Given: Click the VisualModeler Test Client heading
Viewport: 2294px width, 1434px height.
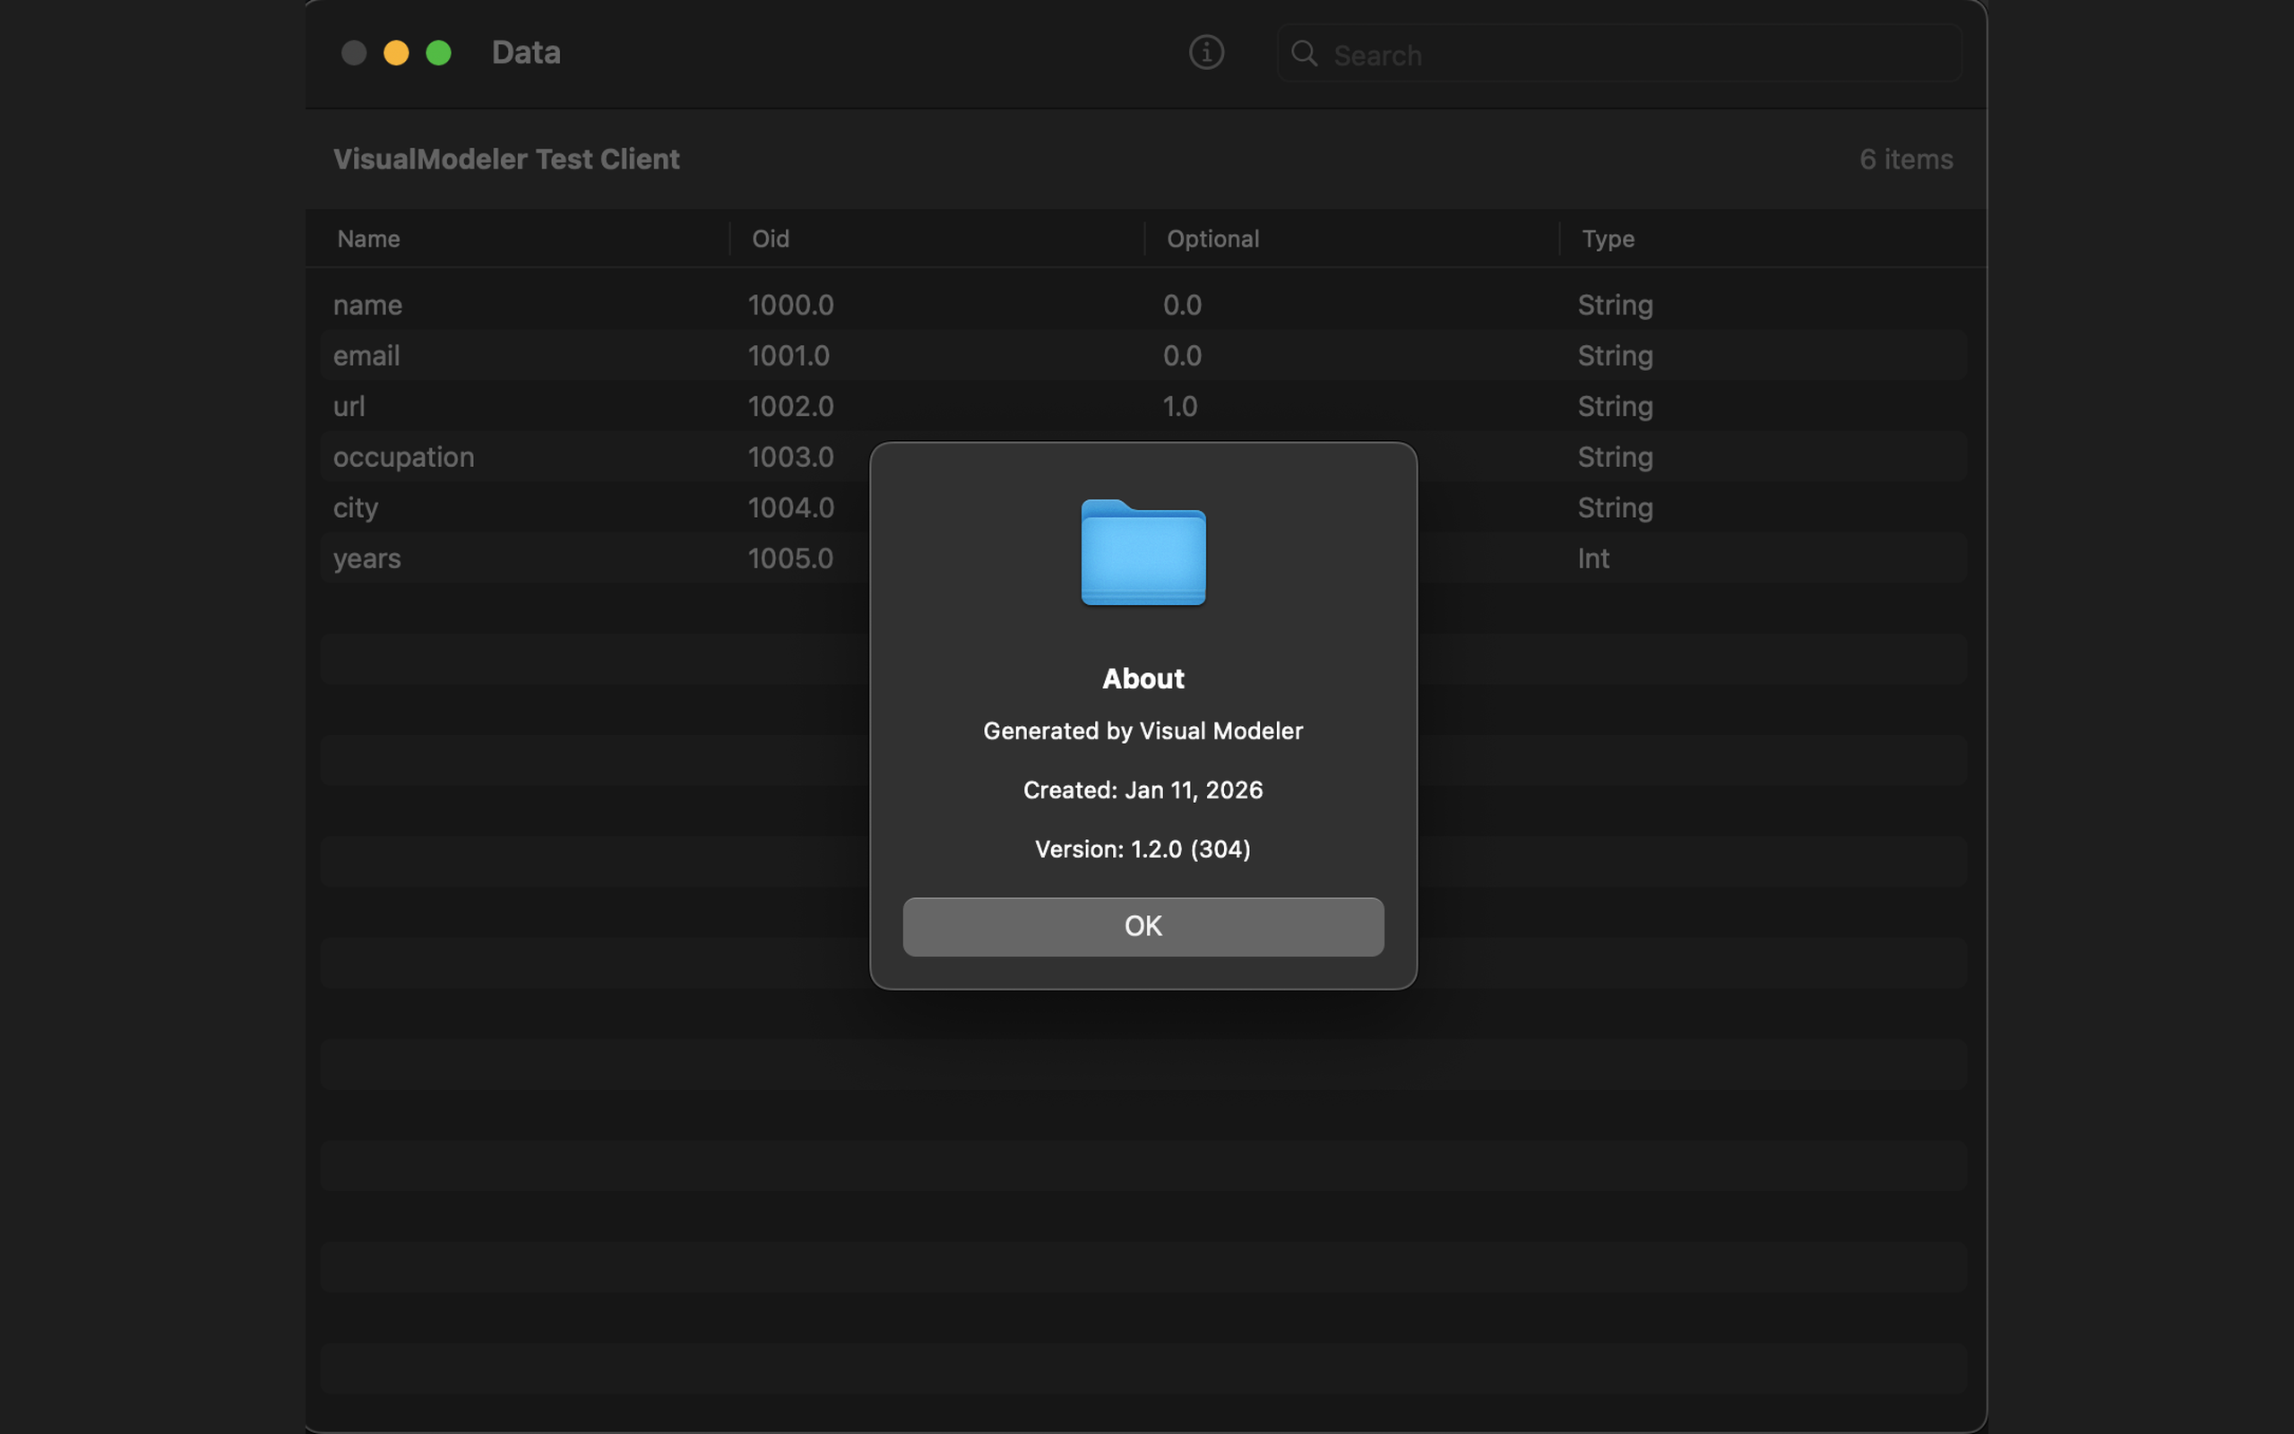Looking at the screenshot, I should tap(506, 159).
